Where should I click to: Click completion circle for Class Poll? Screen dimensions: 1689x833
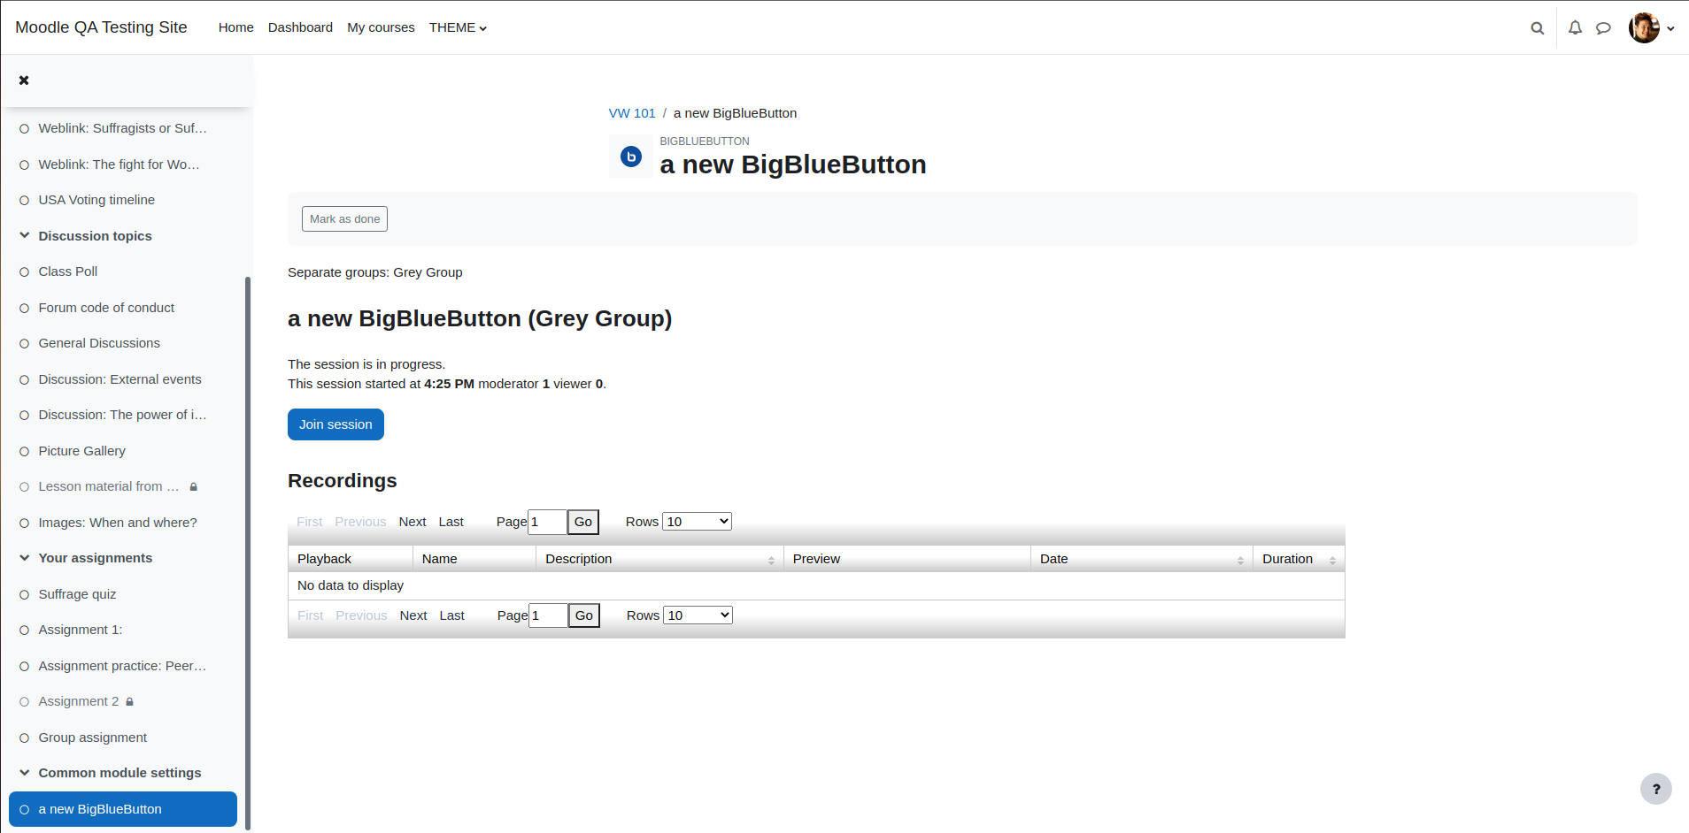[x=24, y=272]
